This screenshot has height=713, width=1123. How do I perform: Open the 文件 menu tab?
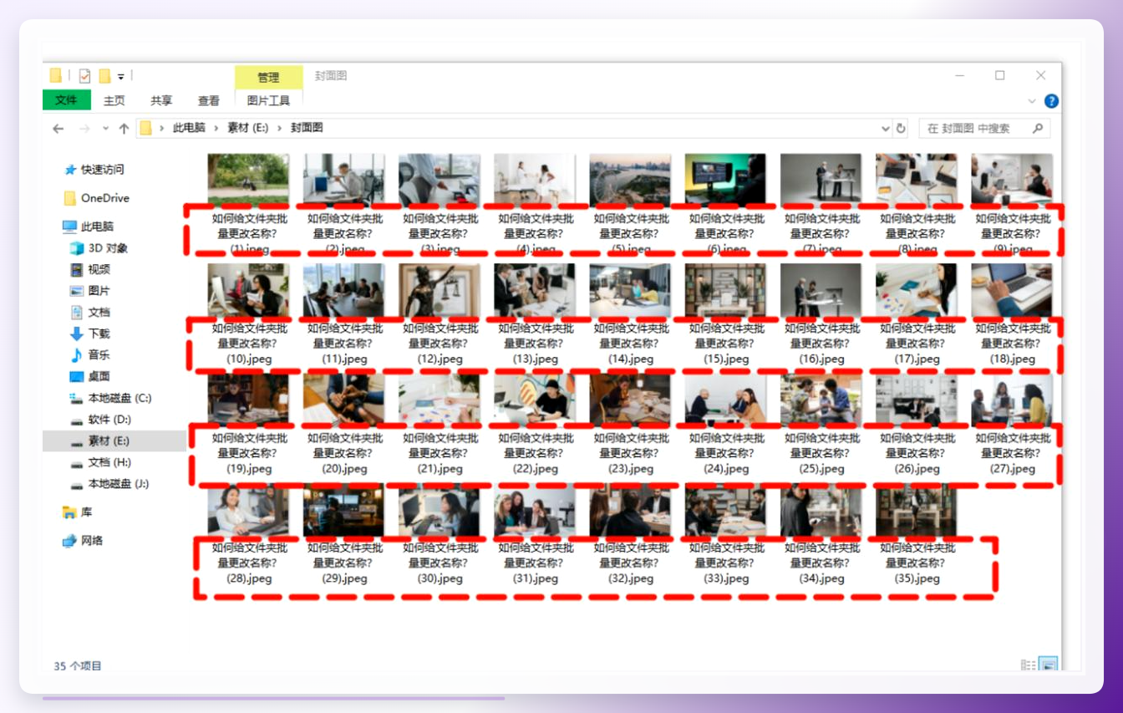click(x=66, y=100)
